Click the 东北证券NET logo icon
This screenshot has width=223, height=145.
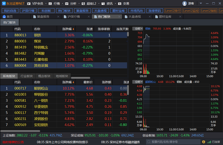[x=4, y=3]
